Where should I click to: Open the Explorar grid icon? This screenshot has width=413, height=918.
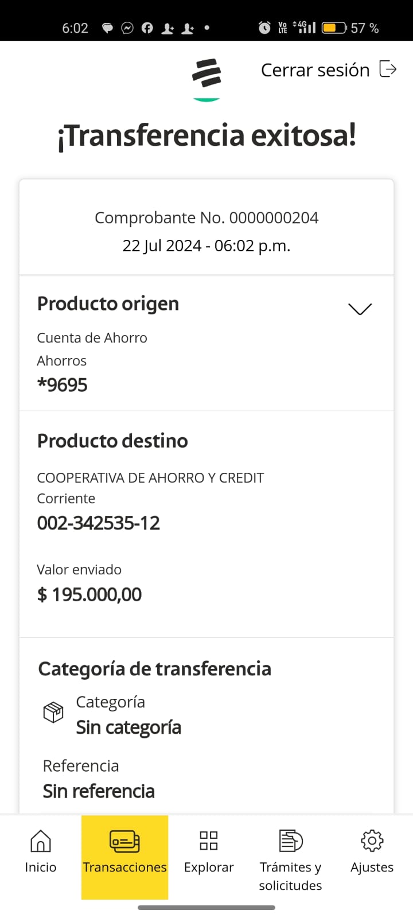(208, 841)
